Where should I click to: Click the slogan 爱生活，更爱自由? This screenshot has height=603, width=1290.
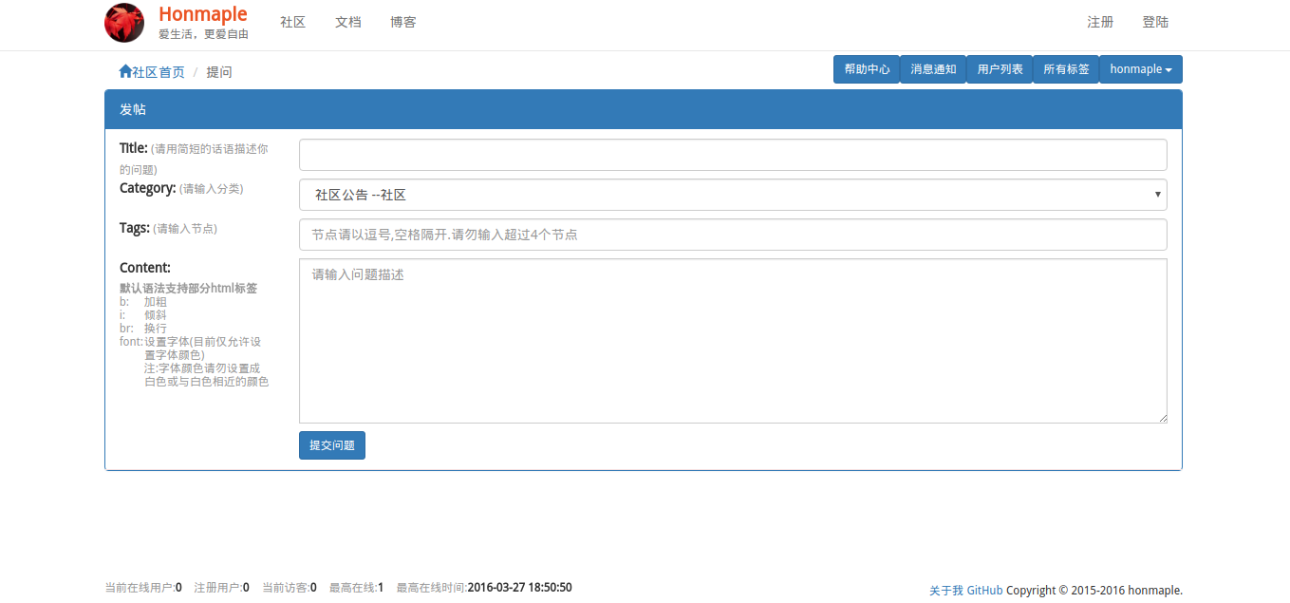203,34
